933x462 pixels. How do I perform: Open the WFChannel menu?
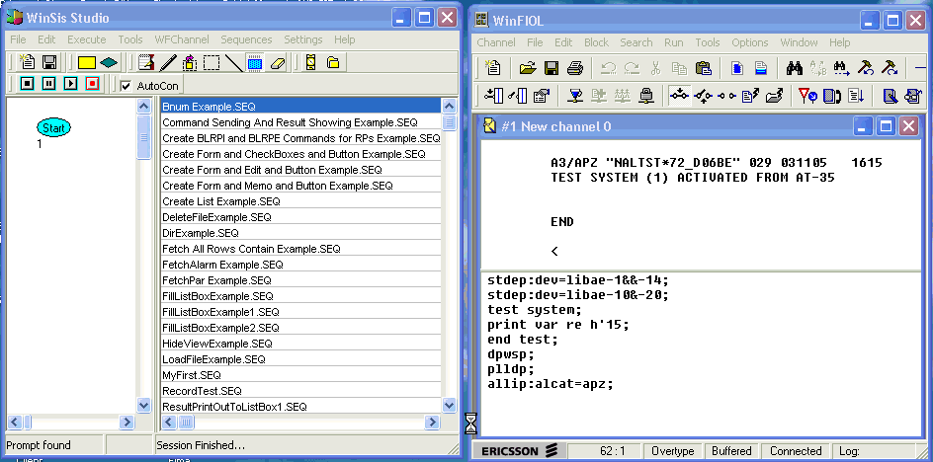point(182,39)
